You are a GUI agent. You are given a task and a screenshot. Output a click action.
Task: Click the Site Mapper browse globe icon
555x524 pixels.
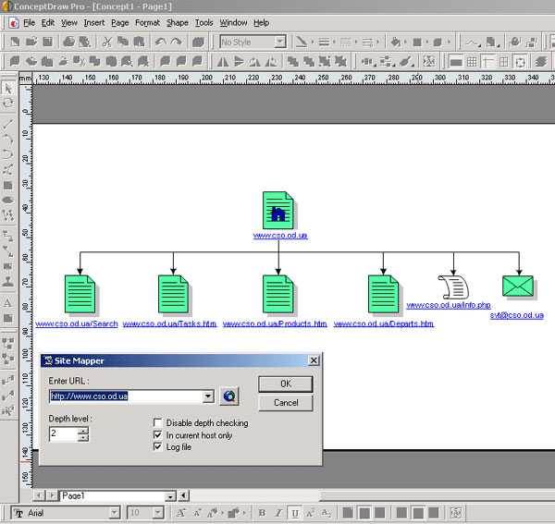pos(229,396)
